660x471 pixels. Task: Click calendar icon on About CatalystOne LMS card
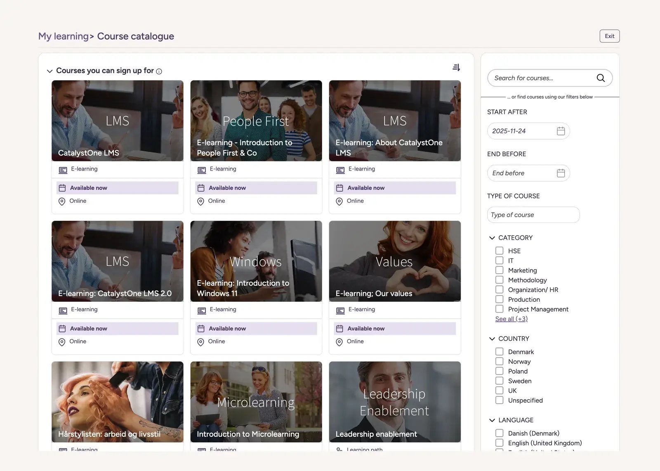coord(339,188)
